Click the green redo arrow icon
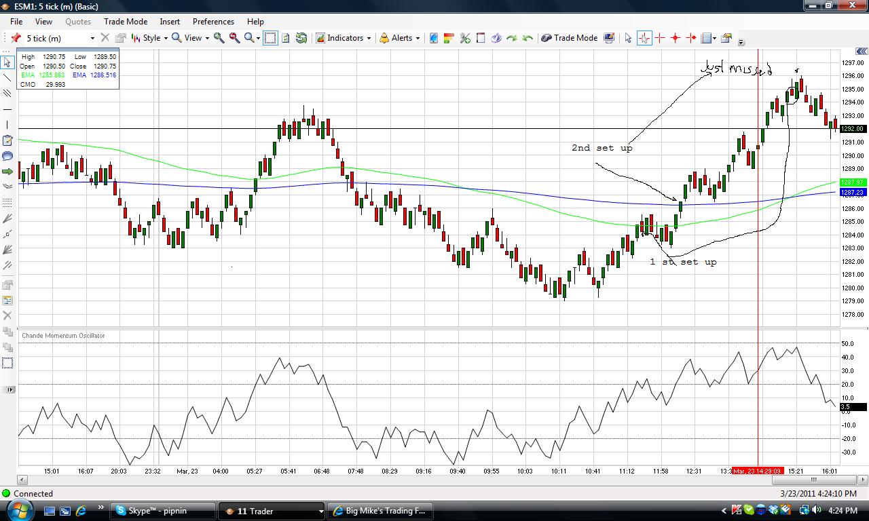869x521 pixels. [512, 38]
